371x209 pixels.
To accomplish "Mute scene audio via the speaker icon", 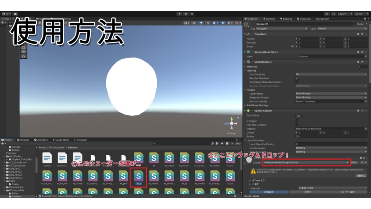I will pos(208,22).
